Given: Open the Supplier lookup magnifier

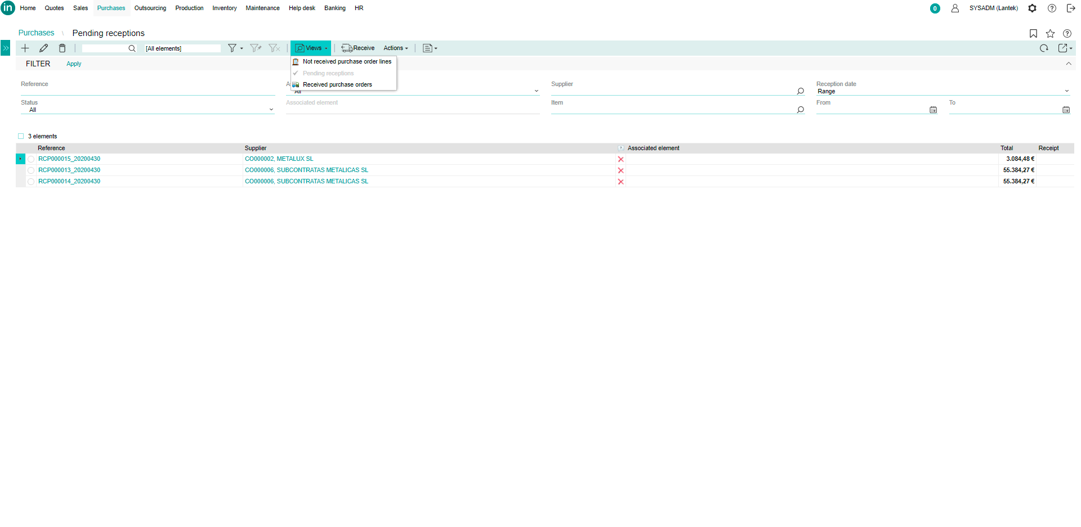Looking at the screenshot, I should (x=800, y=91).
